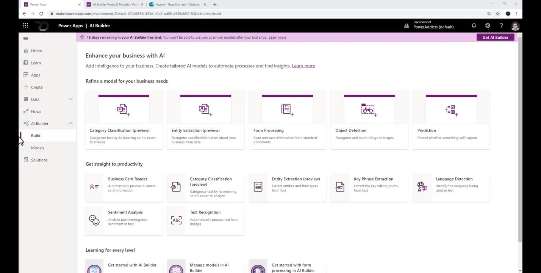Open the settings gear icon
This screenshot has height=273, width=541.
(x=488, y=25)
